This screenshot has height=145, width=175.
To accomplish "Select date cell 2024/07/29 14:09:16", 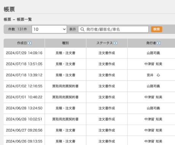I will pos(24,53).
